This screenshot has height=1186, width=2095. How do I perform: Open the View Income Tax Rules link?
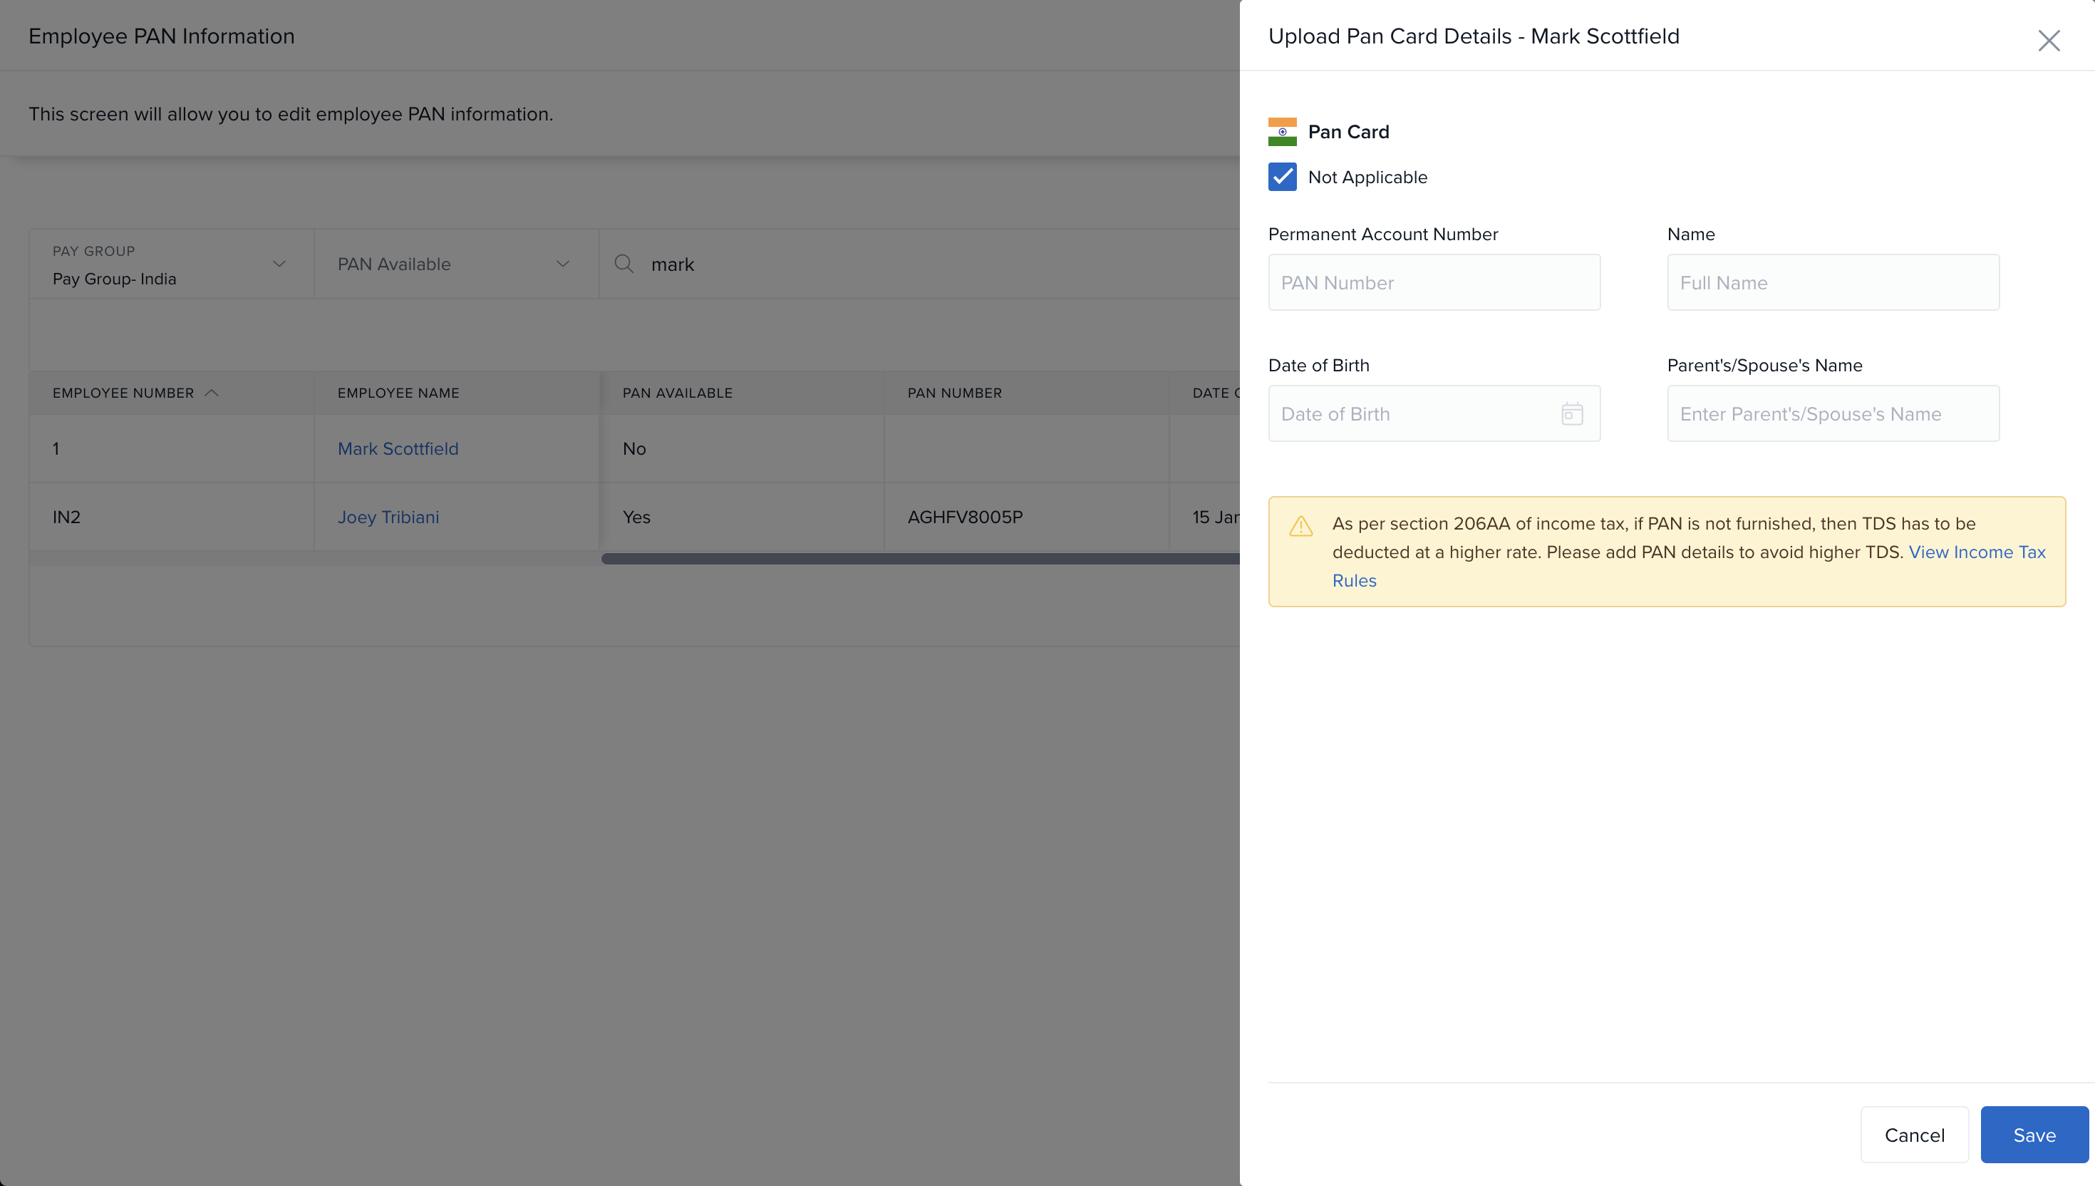pyautogui.click(x=1976, y=552)
